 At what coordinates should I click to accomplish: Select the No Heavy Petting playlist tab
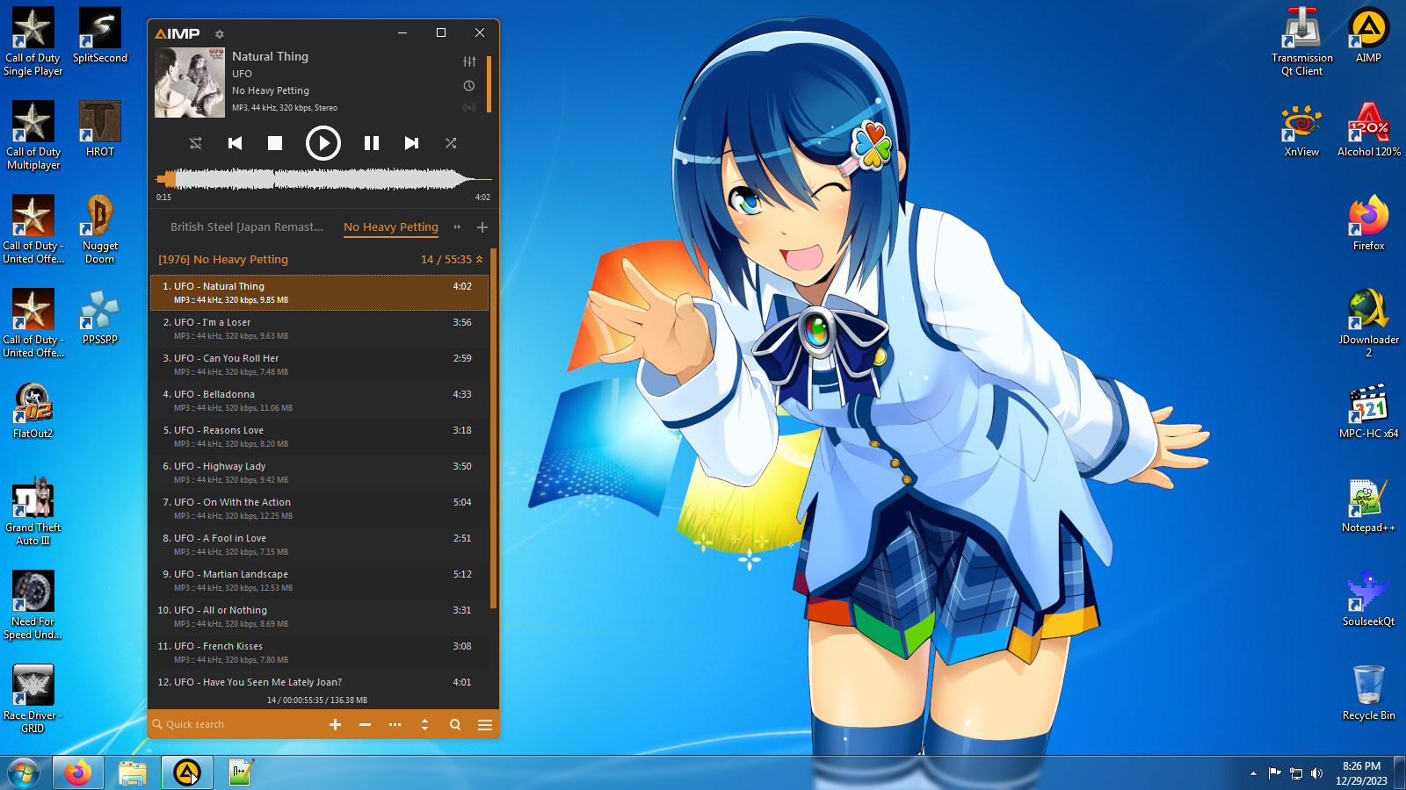click(391, 227)
